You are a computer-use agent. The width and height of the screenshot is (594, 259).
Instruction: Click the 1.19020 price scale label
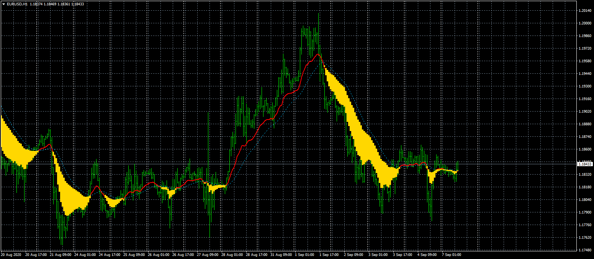(584, 112)
